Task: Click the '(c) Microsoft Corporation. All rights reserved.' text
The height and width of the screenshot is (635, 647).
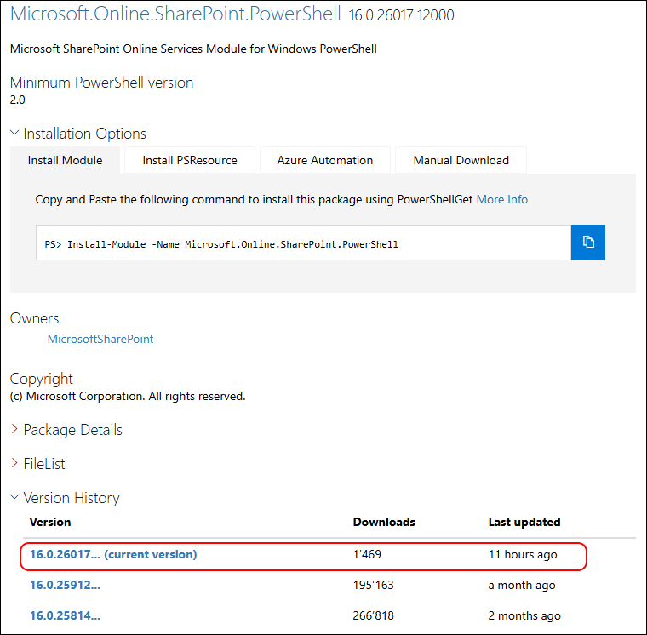Action: coord(128,396)
